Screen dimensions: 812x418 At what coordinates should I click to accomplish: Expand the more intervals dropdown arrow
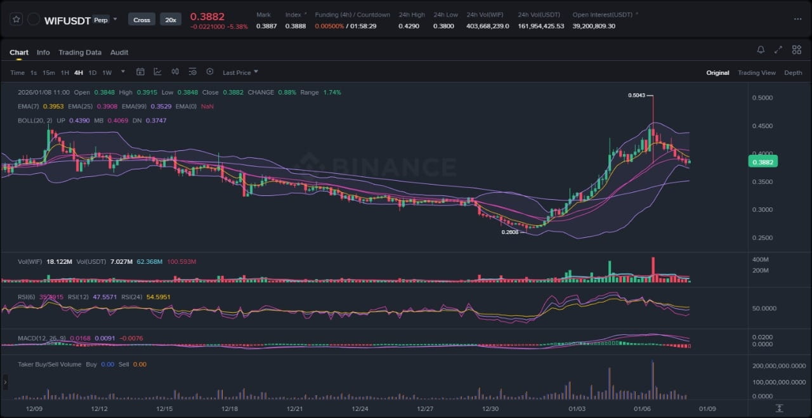pos(123,72)
